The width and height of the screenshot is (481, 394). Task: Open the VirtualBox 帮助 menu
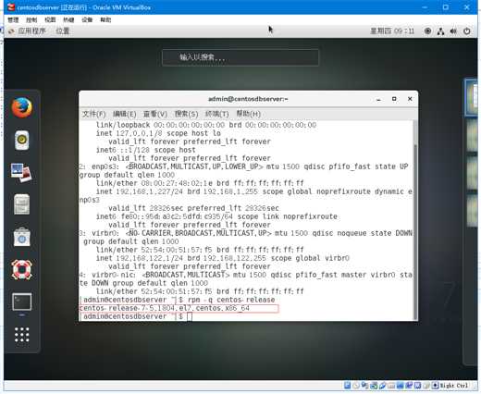point(105,20)
